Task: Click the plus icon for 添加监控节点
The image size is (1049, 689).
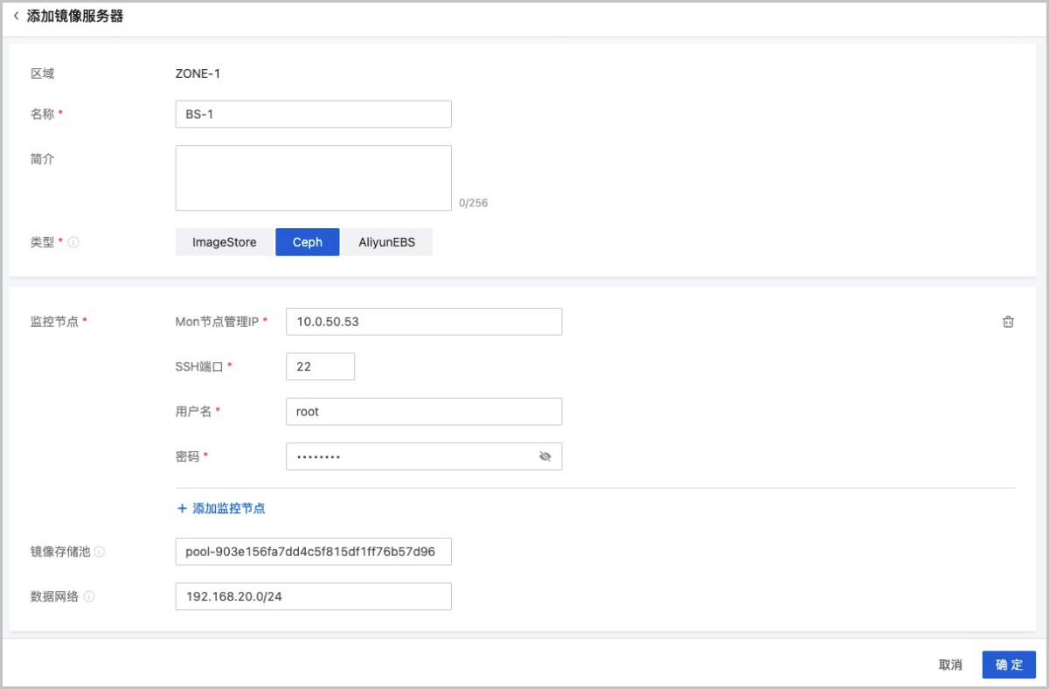Action: [x=182, y=508]
